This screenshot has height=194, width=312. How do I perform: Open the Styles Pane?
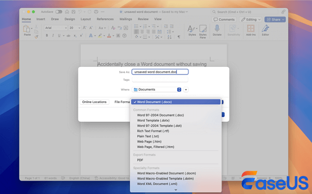(203, 32)
